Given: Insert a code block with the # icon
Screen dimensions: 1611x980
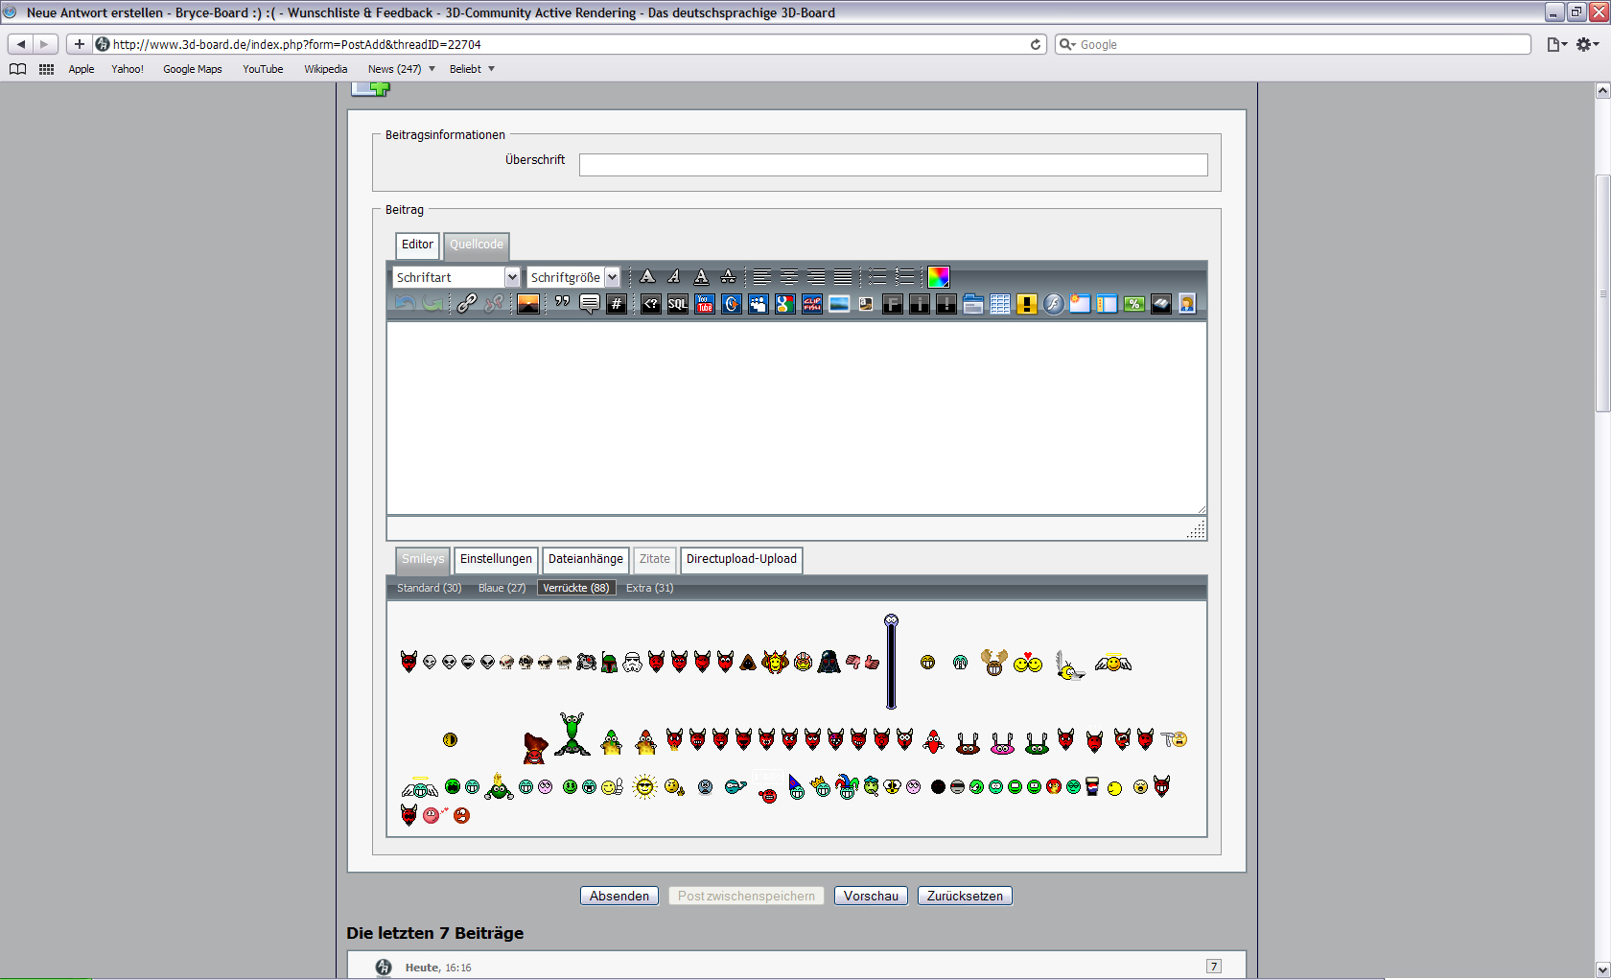Looking at the screenshot, I should tap(617, 304).
